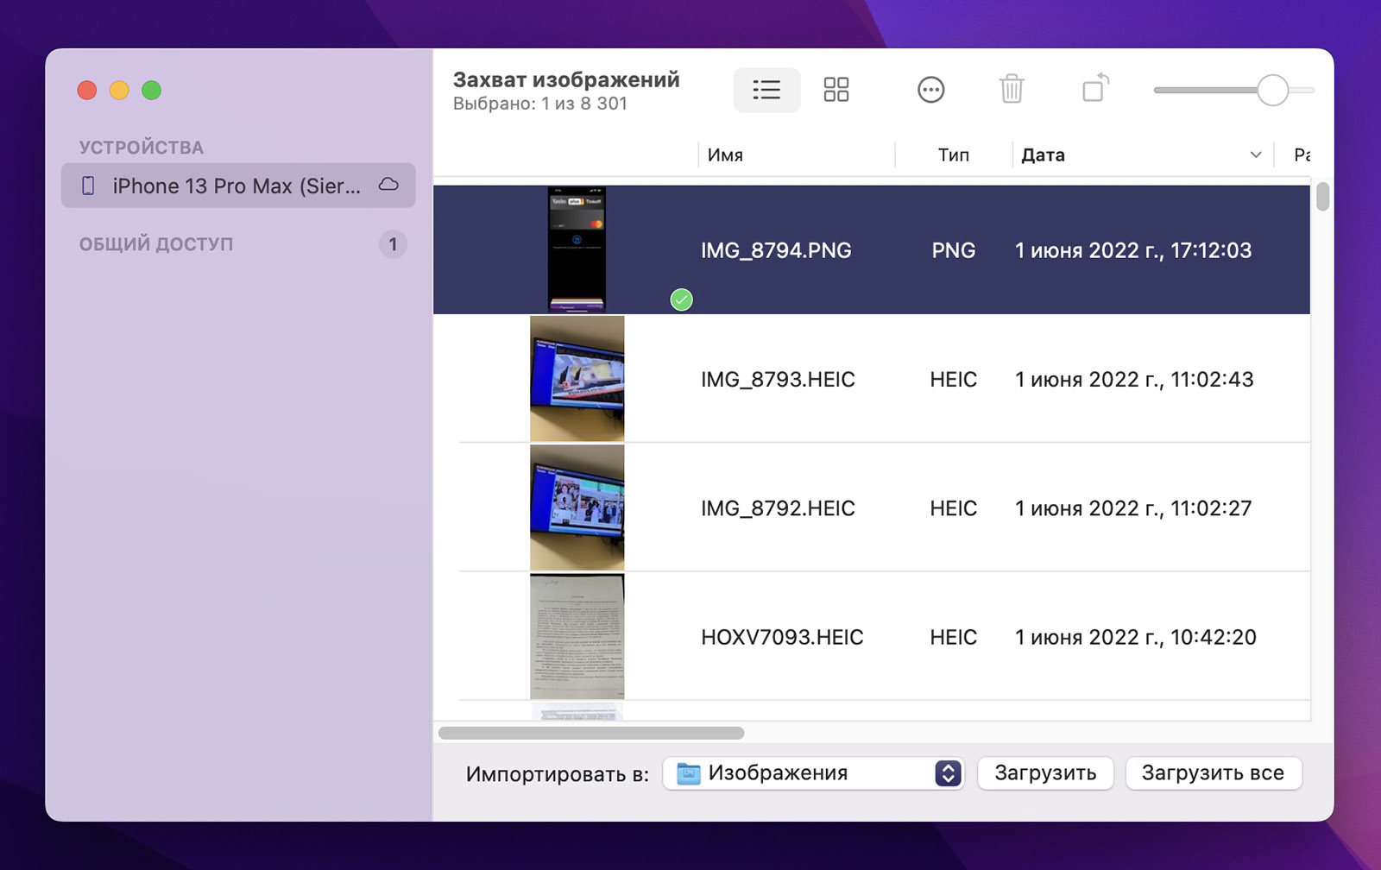The height and width of the screenshot is (870, 1381).
Task: Click the vertical scrollbar of the file list
Action: 1322,197
